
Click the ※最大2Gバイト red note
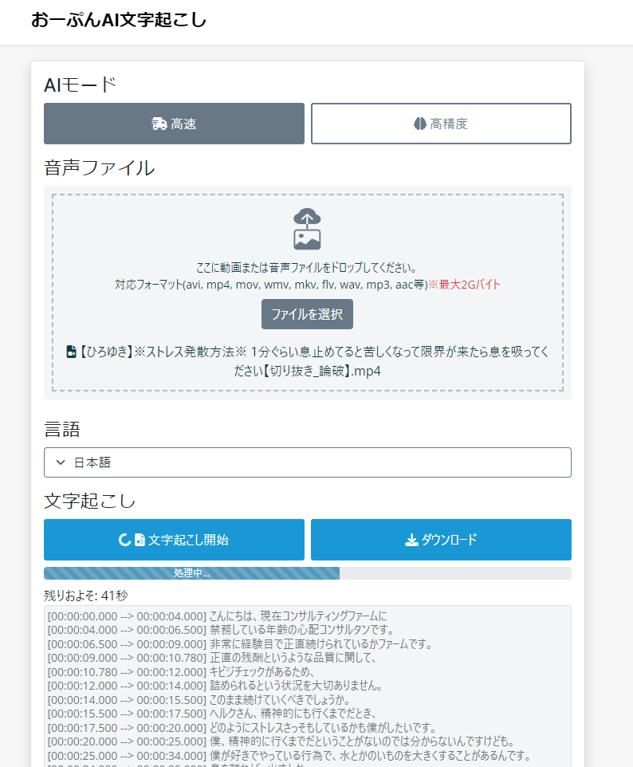click(x=464, y=285)
